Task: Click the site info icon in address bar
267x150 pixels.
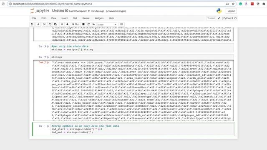Action: coord(10,4)
